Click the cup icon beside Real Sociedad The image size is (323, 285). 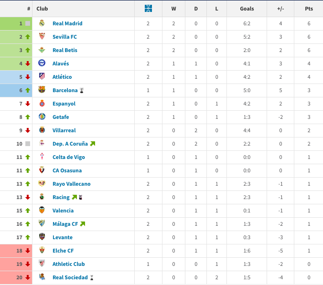pos(92,277)
